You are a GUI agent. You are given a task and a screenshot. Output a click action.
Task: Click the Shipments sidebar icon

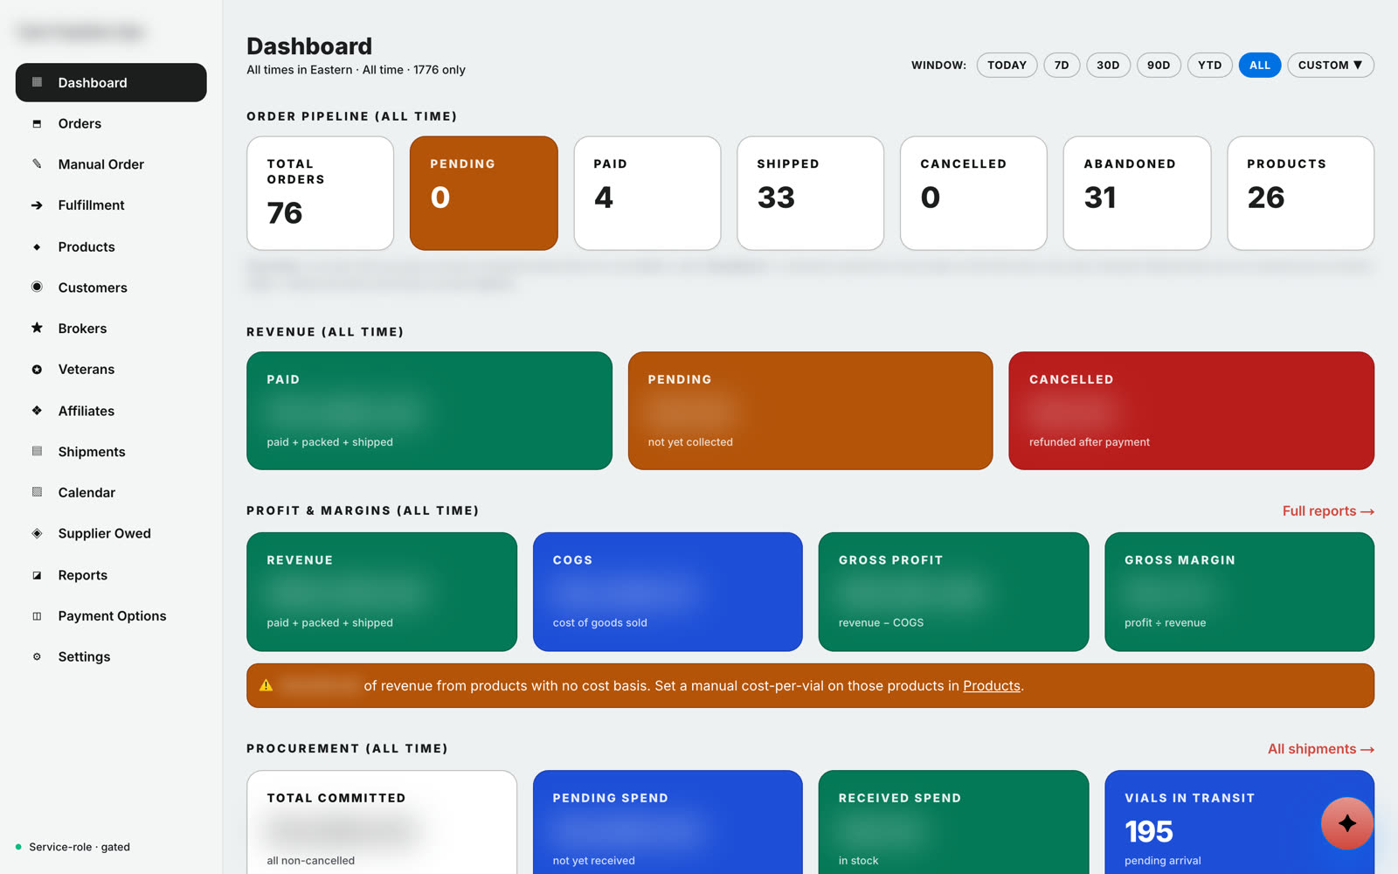click(x=37, y=451)
